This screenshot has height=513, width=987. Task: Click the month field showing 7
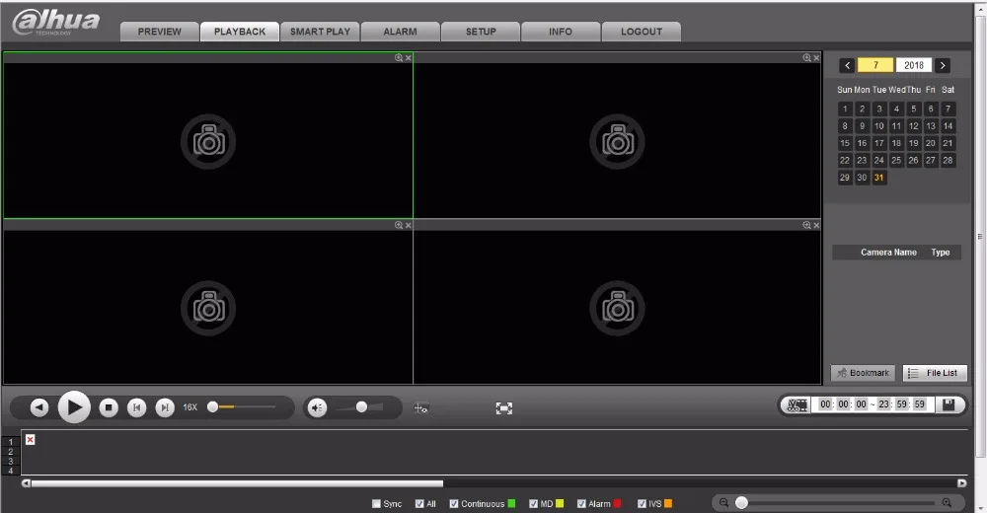click(875, 65)
